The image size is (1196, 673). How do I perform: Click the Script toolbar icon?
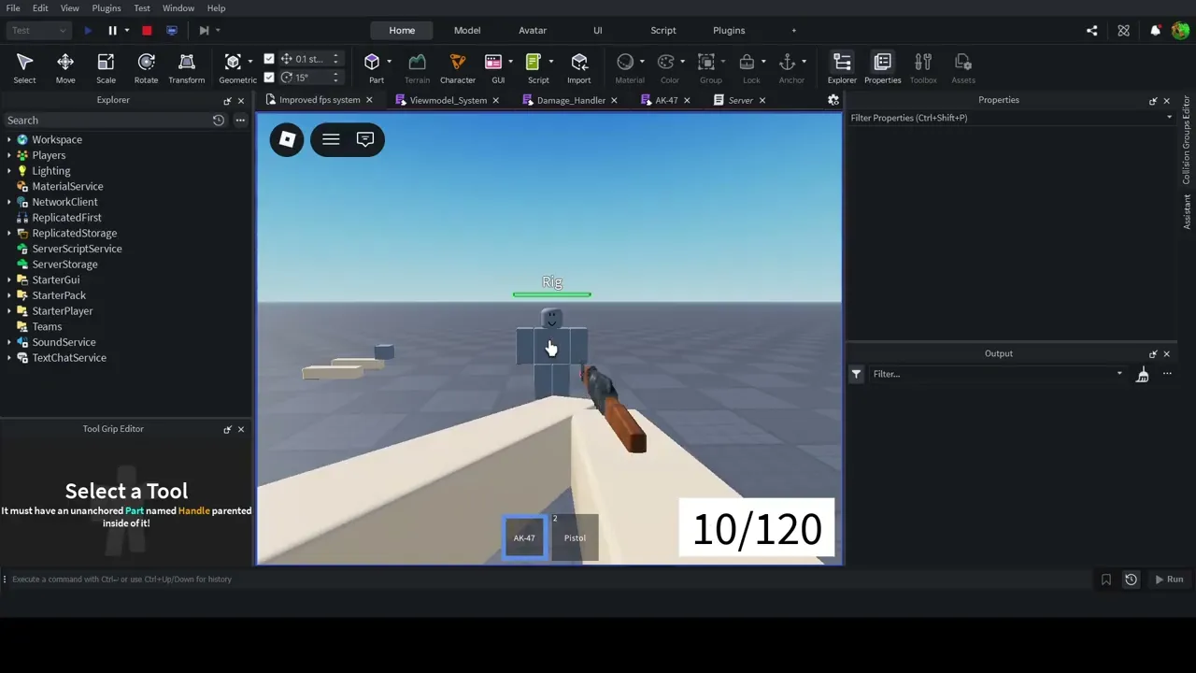click(534, 62)
